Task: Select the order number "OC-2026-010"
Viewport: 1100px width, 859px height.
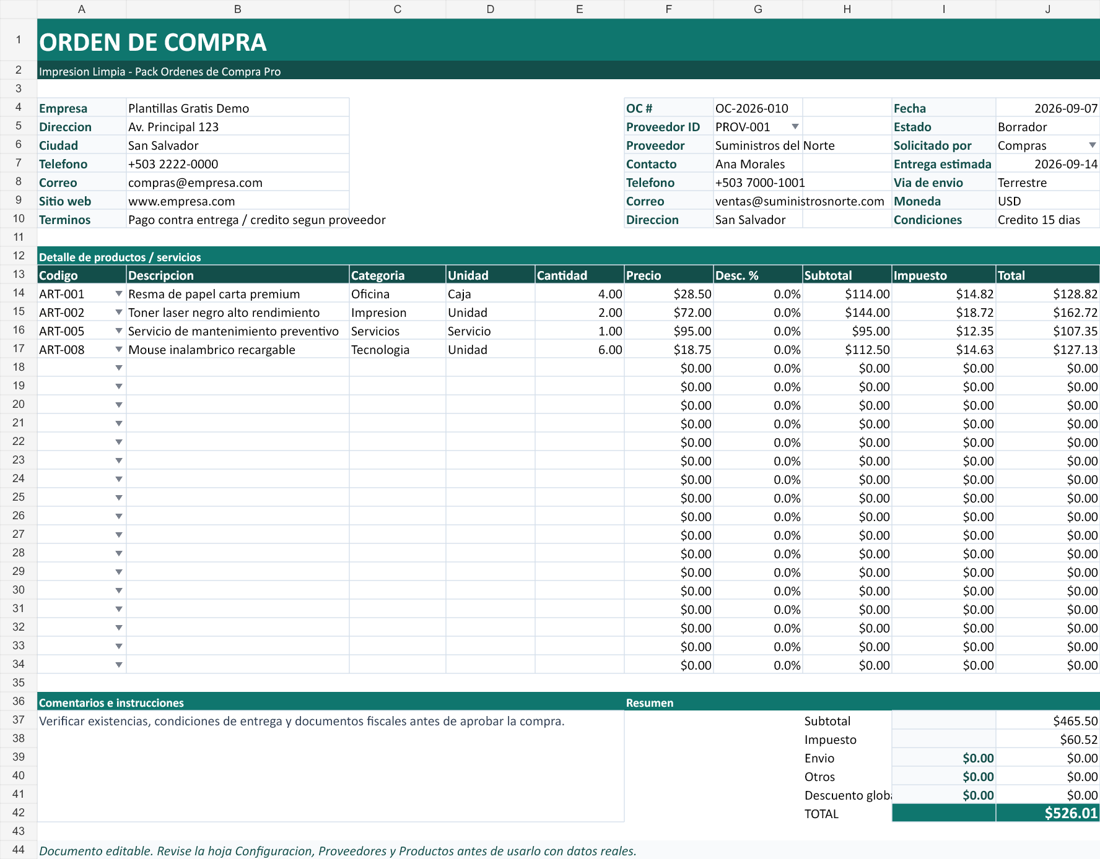Action: pyautogui.click(x=758, y=108)
